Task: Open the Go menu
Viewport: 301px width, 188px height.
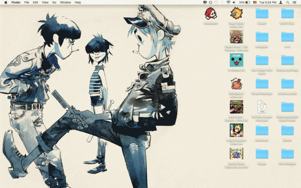Action: tap(54, 2)
